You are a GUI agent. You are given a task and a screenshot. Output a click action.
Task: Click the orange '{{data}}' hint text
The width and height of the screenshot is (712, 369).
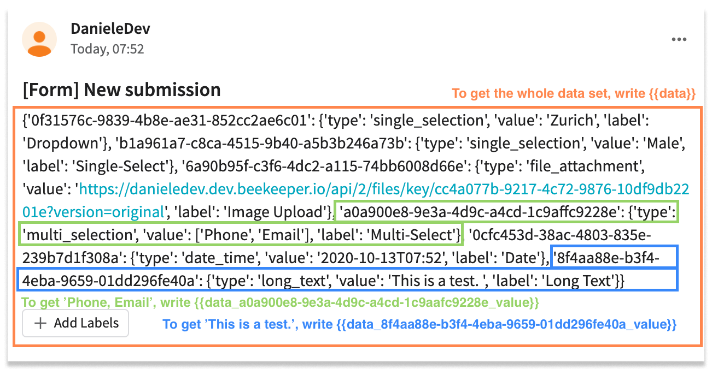click(574, 94)
